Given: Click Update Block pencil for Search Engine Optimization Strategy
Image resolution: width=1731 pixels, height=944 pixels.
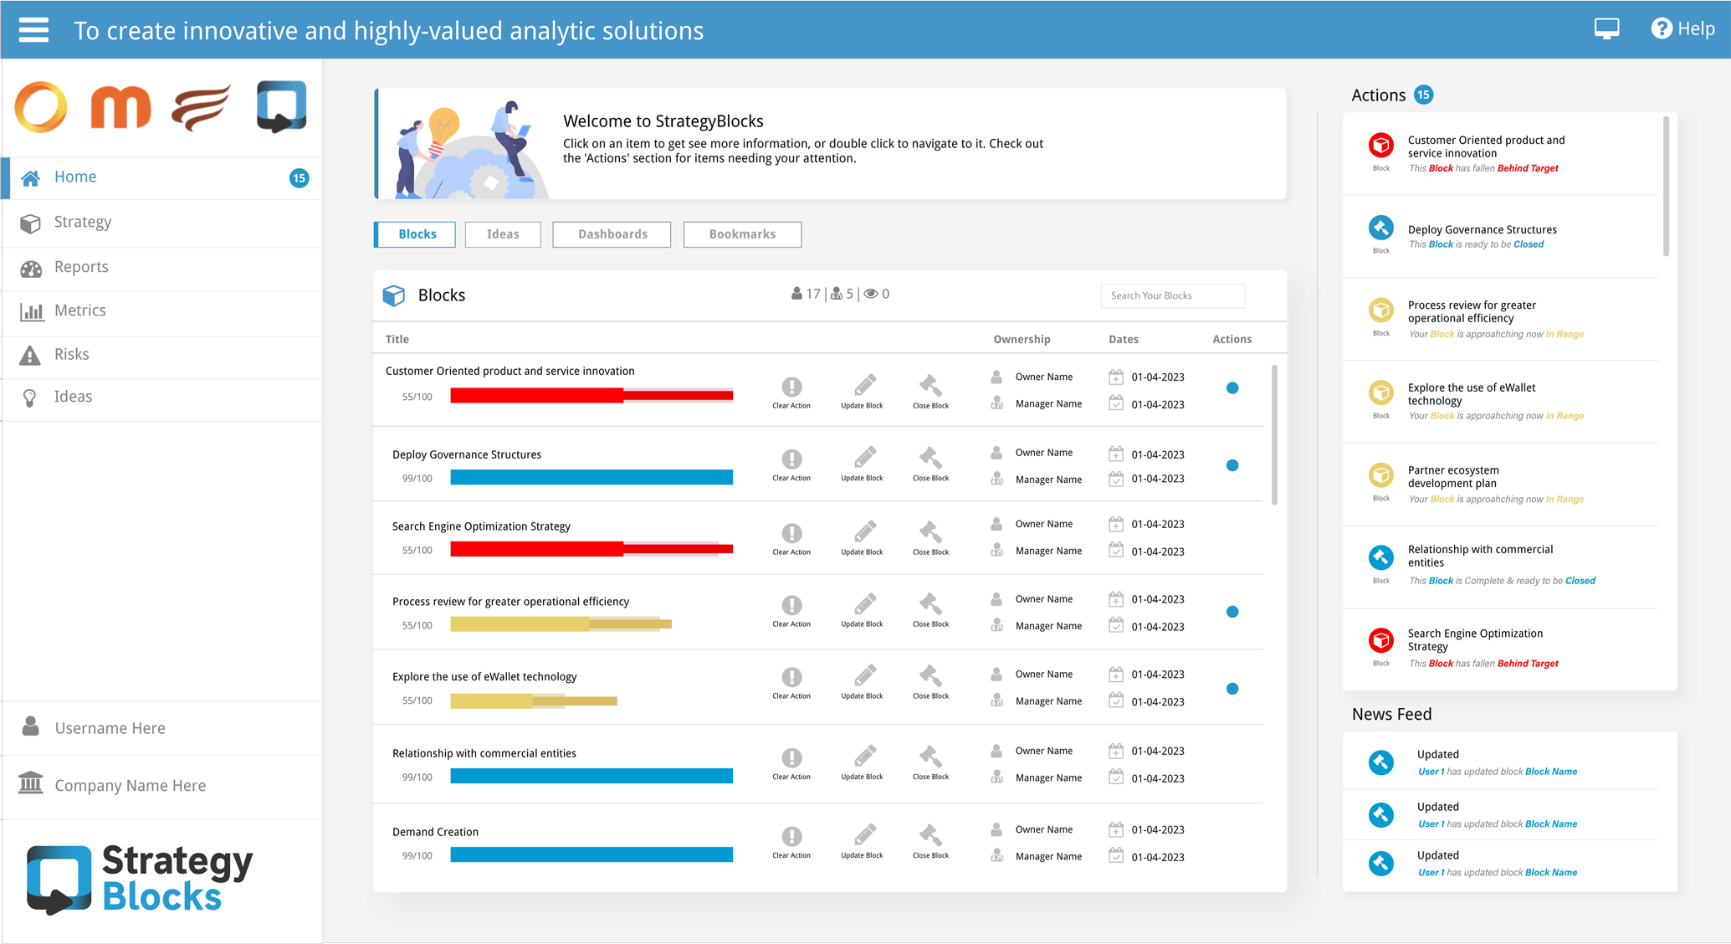Looking at the screenshot, I should (x=864, y=531).
